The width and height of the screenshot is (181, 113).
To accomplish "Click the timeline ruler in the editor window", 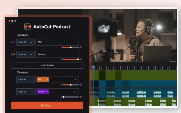I will (133, 68).
